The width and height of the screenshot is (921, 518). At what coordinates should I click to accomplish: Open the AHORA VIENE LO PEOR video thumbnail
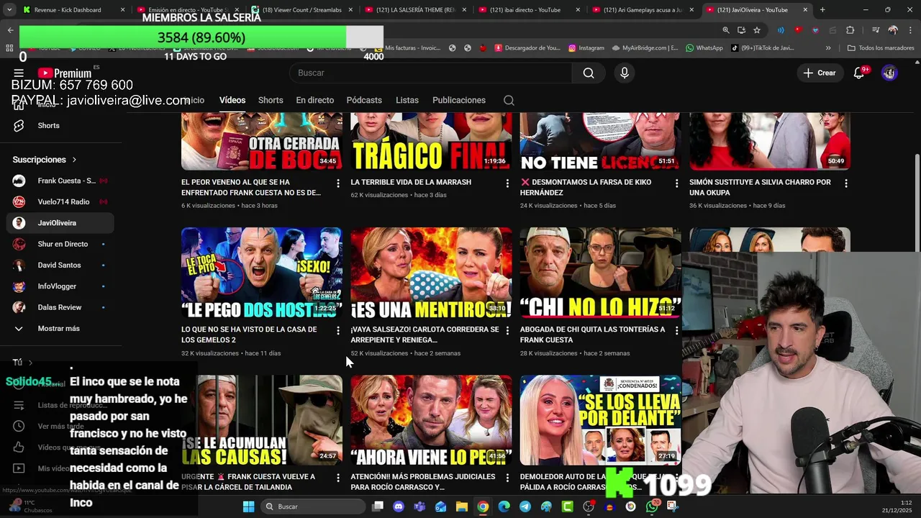click(431, 420)
